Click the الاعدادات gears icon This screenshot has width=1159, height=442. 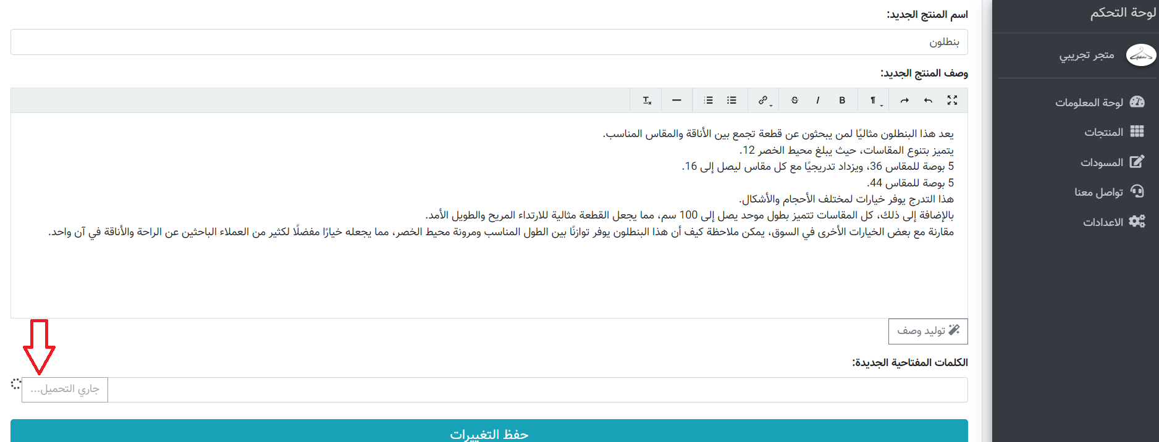point(1137,222)
